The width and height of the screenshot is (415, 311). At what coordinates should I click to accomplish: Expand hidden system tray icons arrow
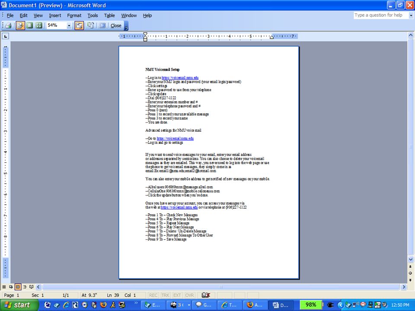tap(341, 305)
